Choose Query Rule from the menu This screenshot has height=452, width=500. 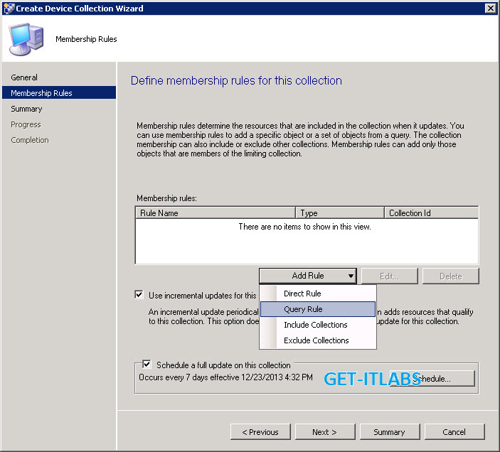318,309
